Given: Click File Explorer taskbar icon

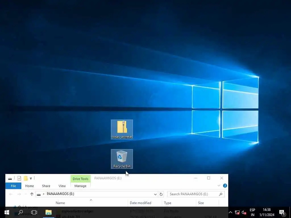Looking at the screenshot, I should click(x=48, y=212).
